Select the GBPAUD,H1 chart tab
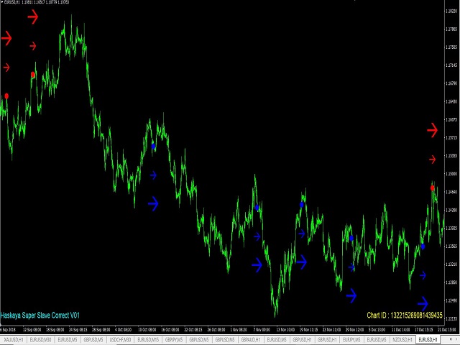The image size is (460, 345). tap(251, 340)
